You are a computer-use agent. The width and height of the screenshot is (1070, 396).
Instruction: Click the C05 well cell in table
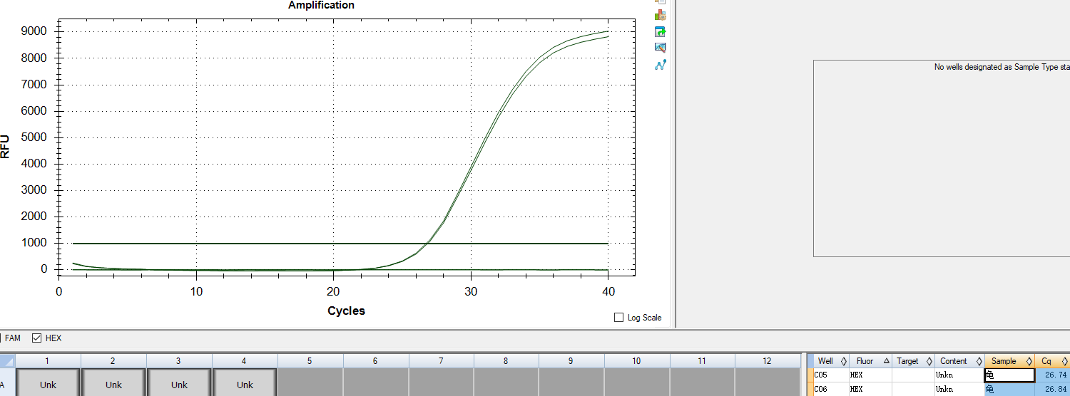831,375
